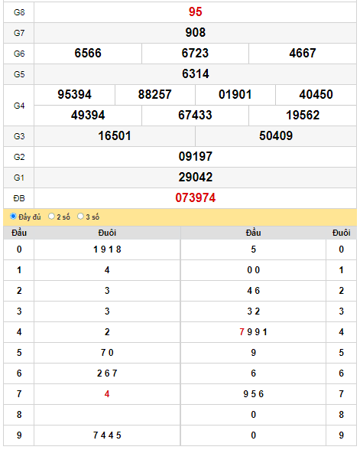Click the G4 number 67433
The height and width of the screenshot is (450, 360).
click(195, 116)
